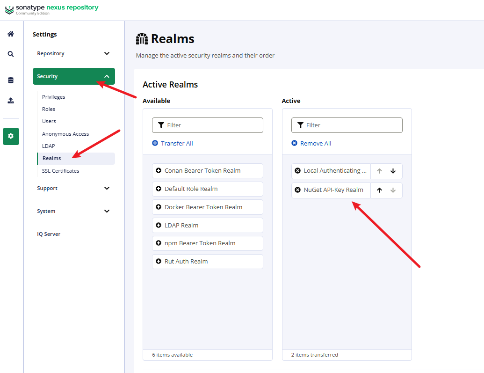Image resolution: width=484 pixels, height=373 pixels.
Task: Open the Privileges page
Action: point(54,97)
